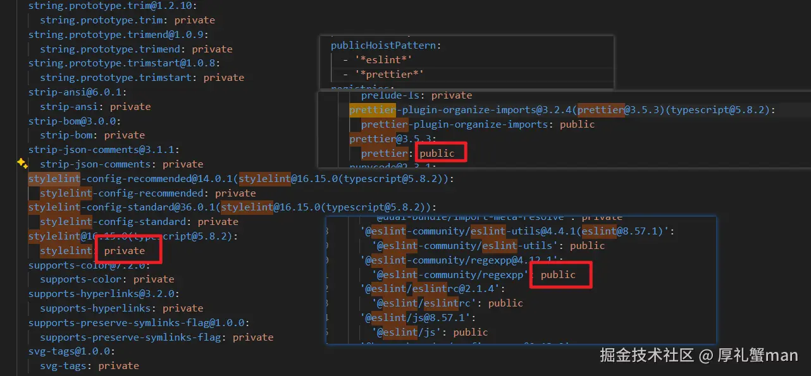The image size is (811, 376).
Task: Click the 'string.prototype.trimend: private' entry
Action: tap(136, 49)
